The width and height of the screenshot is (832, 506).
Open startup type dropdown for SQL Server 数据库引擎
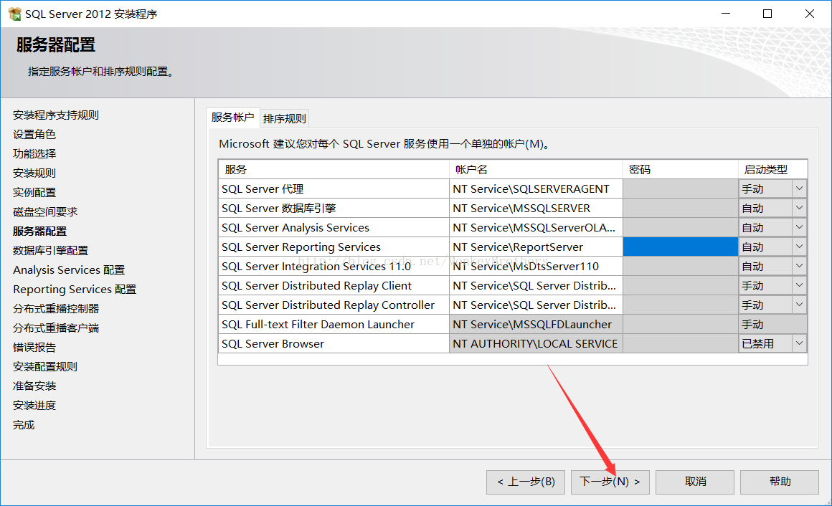coord(799,208)
